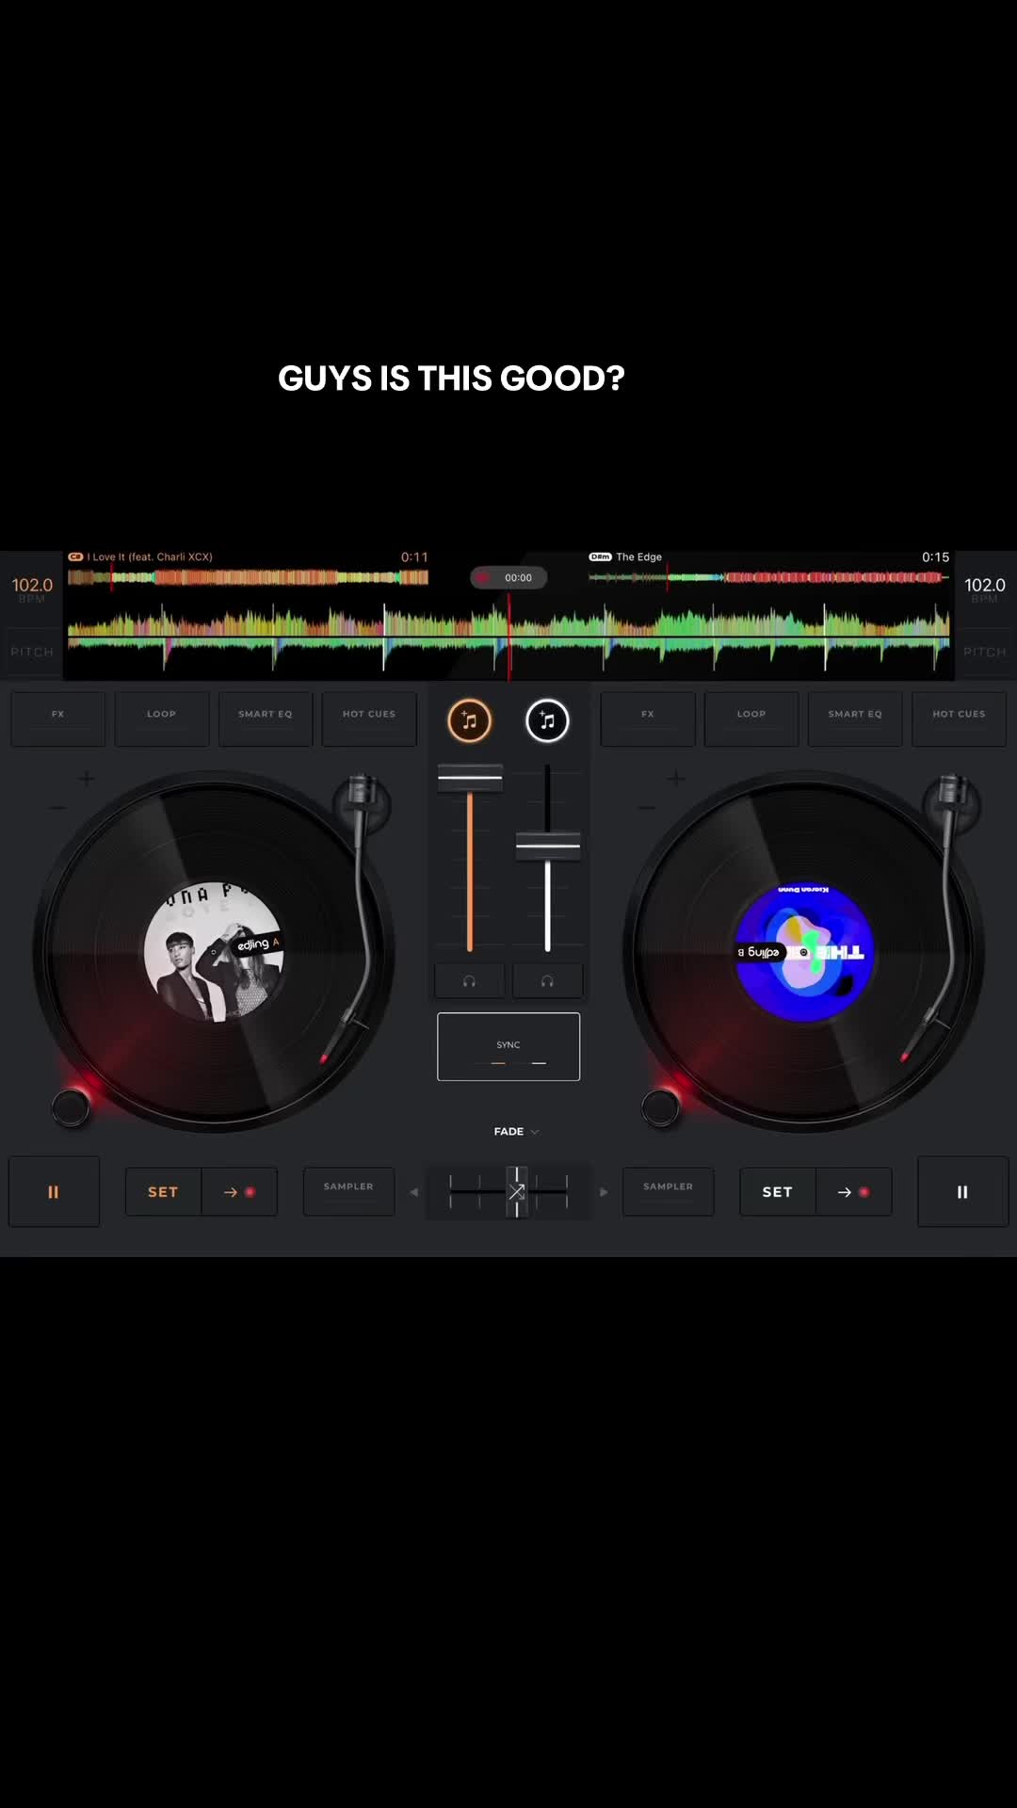
Task: Open deck A HOT CUES tab
Action: [369, 719]
